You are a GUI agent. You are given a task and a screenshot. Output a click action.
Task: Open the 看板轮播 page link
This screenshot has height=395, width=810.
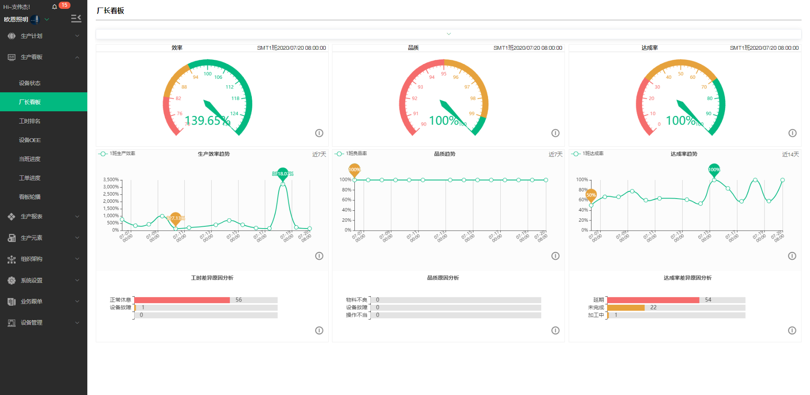[x=30, y=197]
